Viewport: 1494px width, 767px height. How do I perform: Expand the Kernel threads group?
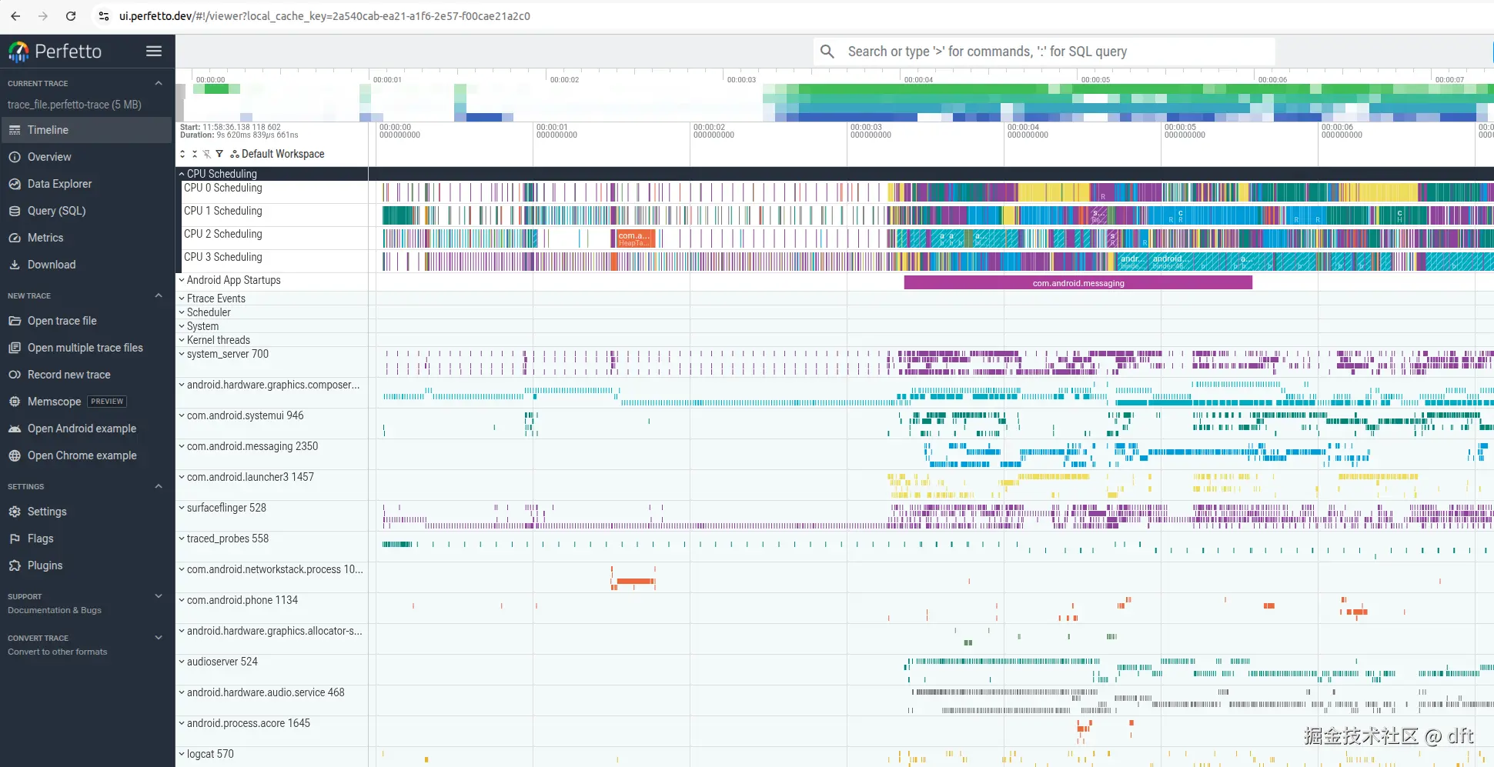(182, 340)
